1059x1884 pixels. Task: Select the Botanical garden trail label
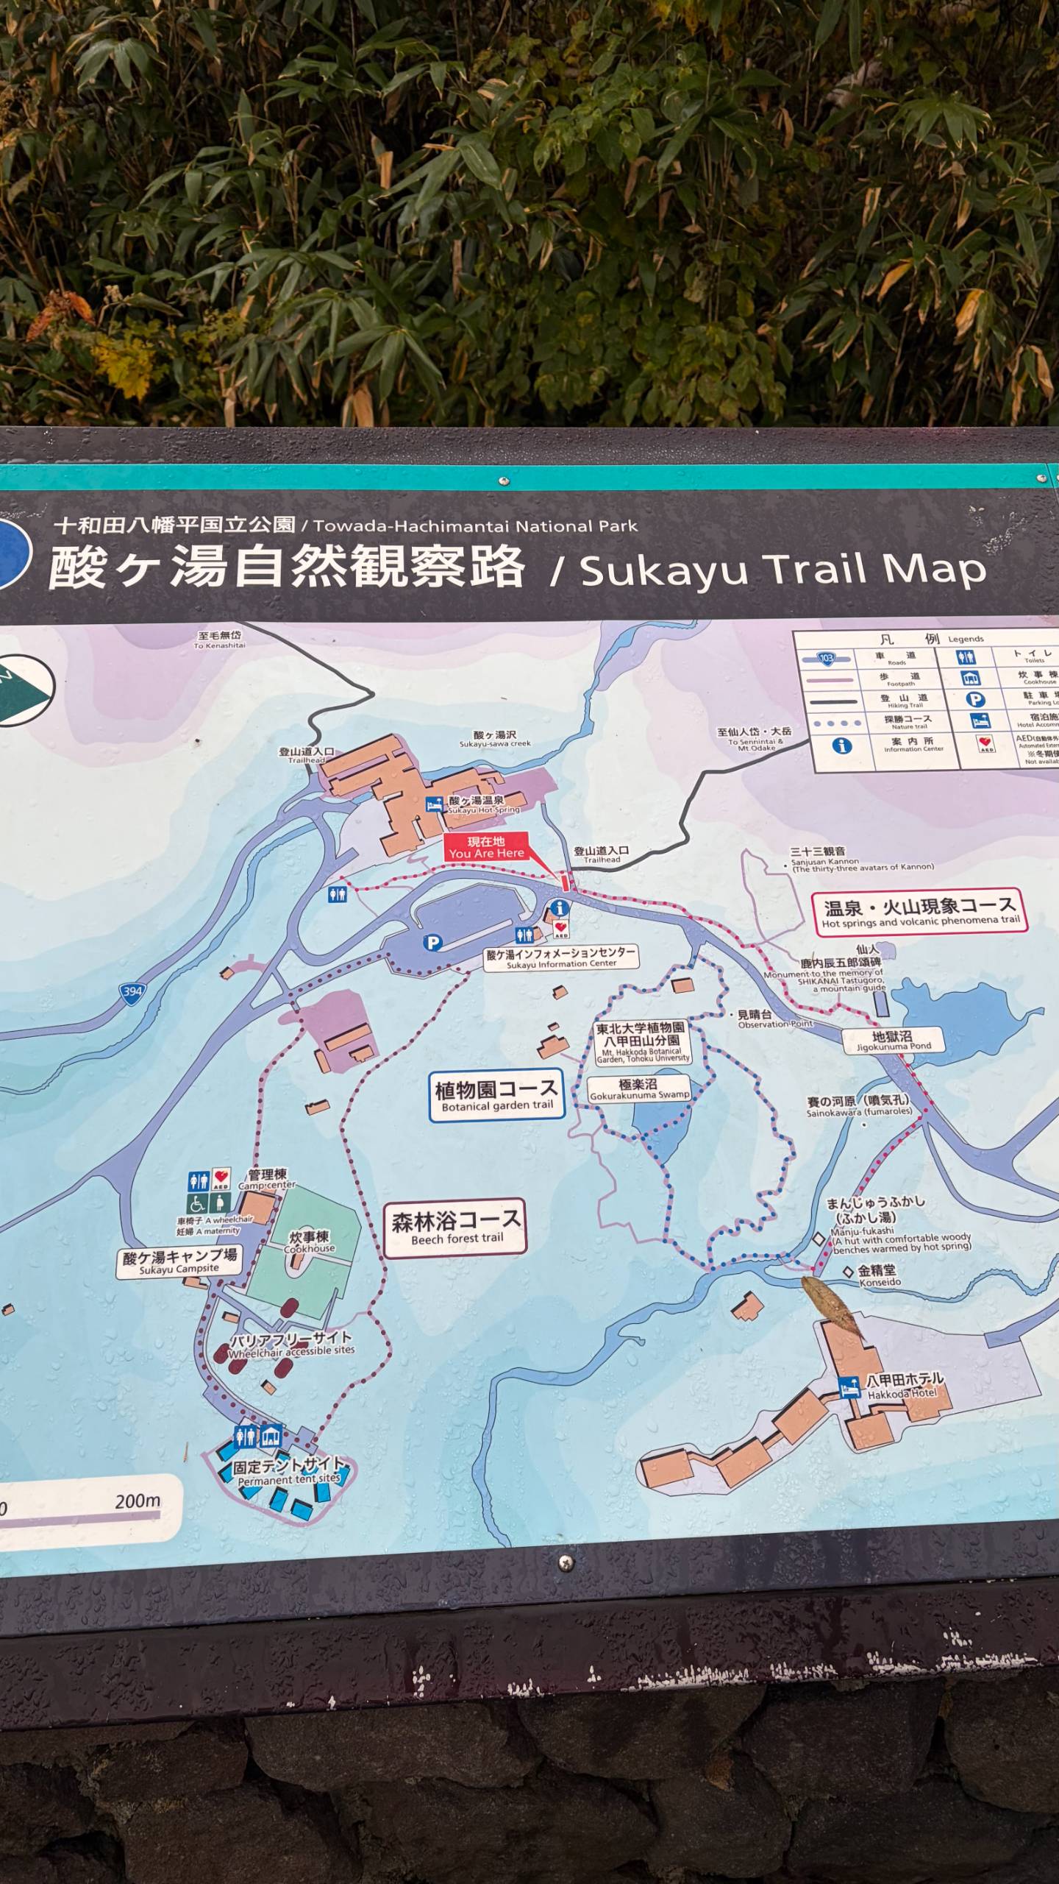[x=496, y=1095]
